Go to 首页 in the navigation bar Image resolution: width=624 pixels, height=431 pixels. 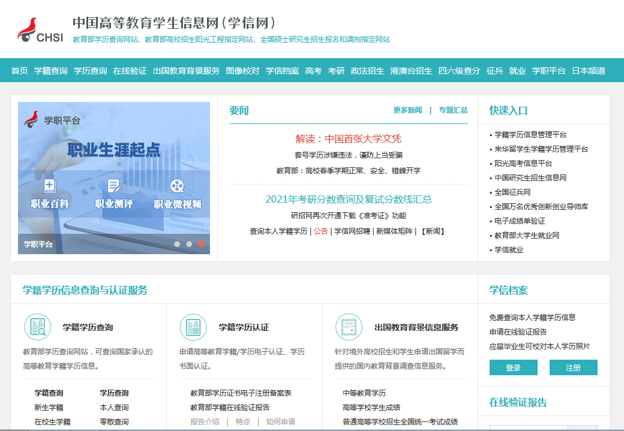(19, 71)
